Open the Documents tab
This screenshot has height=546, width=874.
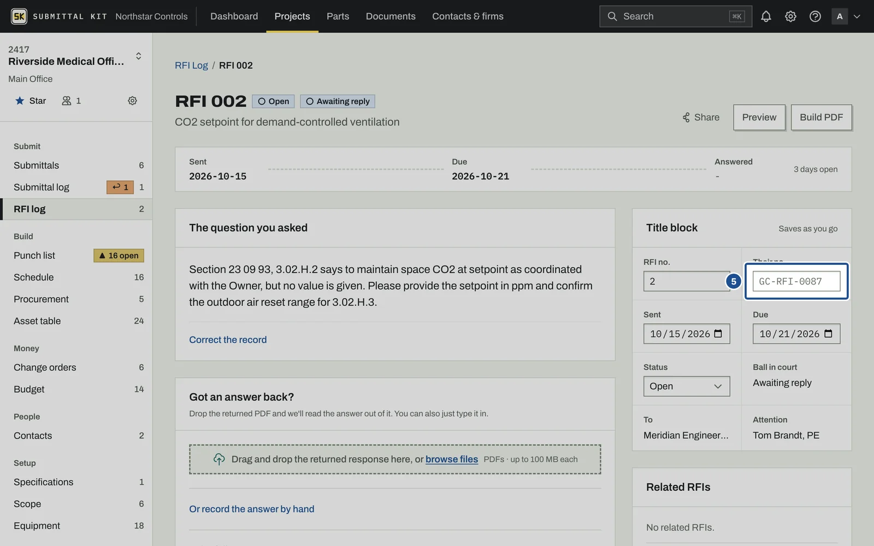391,16
